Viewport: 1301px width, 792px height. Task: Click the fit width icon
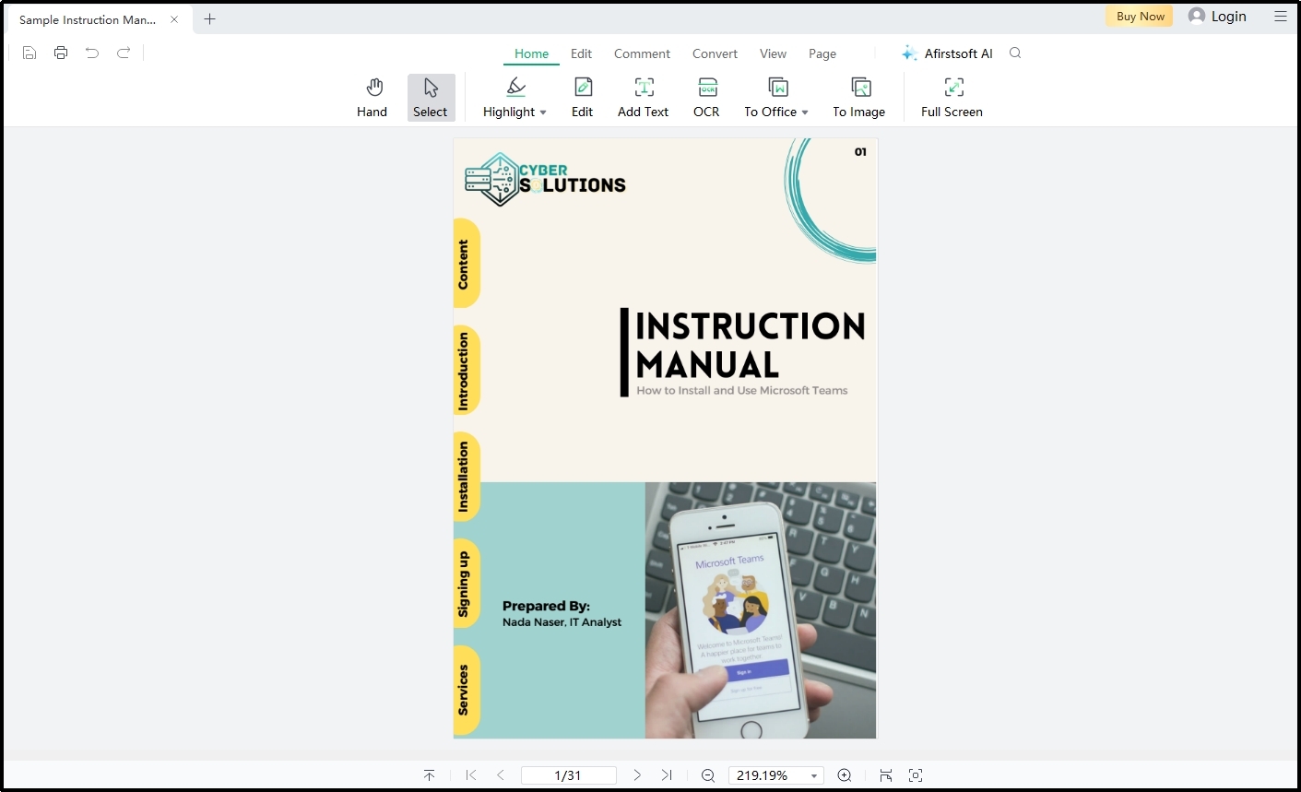pyautogui.click(x=886, y=775)
